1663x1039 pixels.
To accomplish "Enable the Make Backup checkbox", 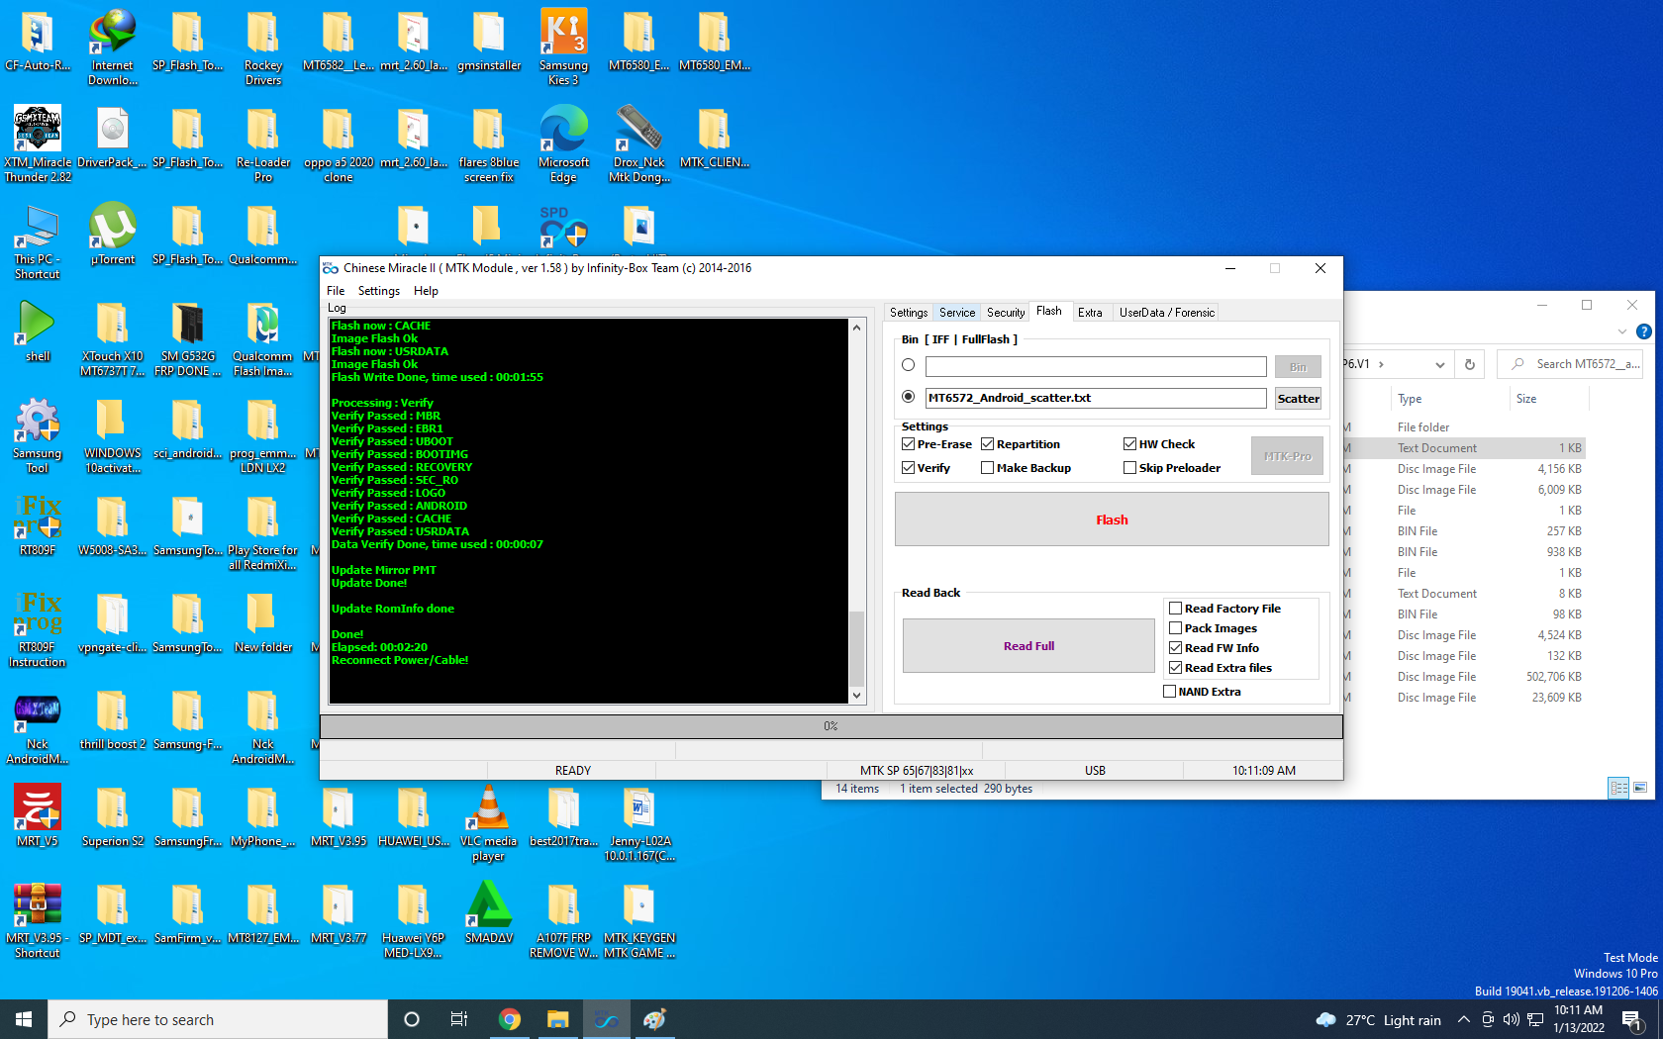I will [x=988, y=468].
